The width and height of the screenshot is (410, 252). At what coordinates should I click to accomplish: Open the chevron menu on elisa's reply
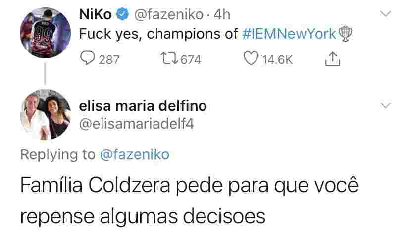386,105
